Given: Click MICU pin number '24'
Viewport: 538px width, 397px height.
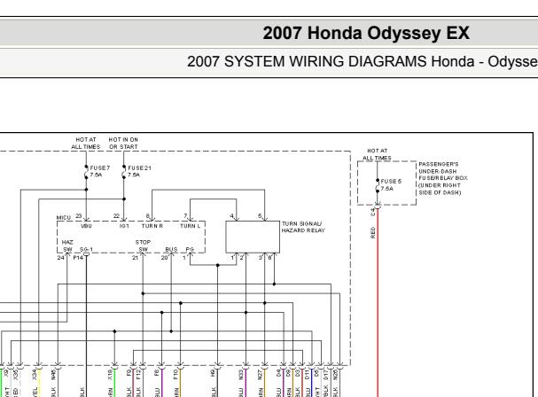Looking at the screenshot, I should click(x=60, y=257).
